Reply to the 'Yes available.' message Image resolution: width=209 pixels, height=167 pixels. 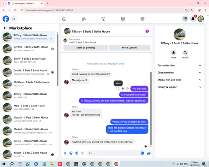(123, 89)
